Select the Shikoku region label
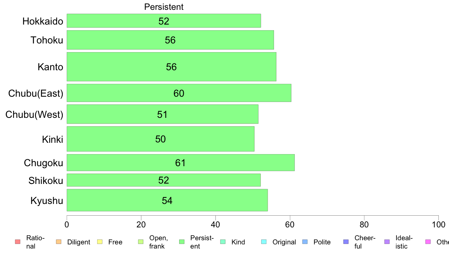Screen dimensions: 449x278 [x=45, y=181]
